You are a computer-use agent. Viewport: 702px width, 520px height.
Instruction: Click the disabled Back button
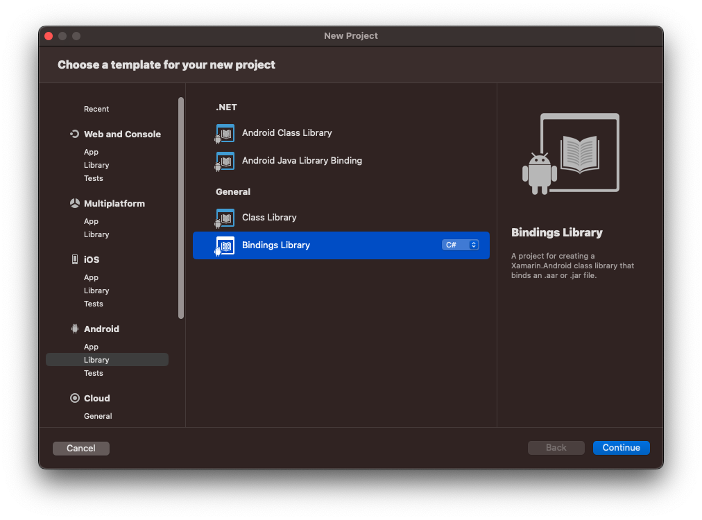[x=556, y=447]
